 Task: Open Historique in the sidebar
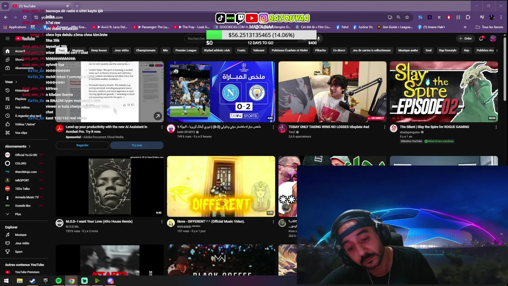coord(22,91)
